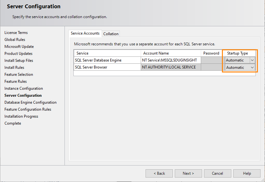Click Feature Configuration Rules step
Viewport: 265px width, 182px height.
click(28, 109)
